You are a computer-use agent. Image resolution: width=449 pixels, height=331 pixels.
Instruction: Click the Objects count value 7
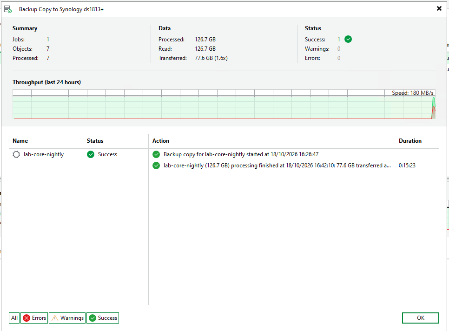click(48, 49)
